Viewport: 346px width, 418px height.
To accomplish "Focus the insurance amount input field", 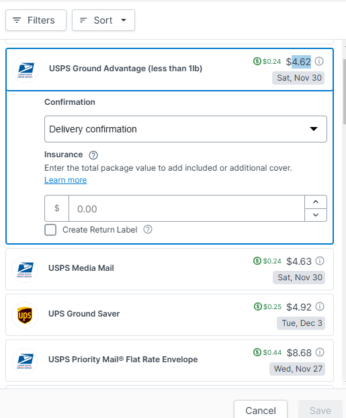I will [x=187, y=208].
